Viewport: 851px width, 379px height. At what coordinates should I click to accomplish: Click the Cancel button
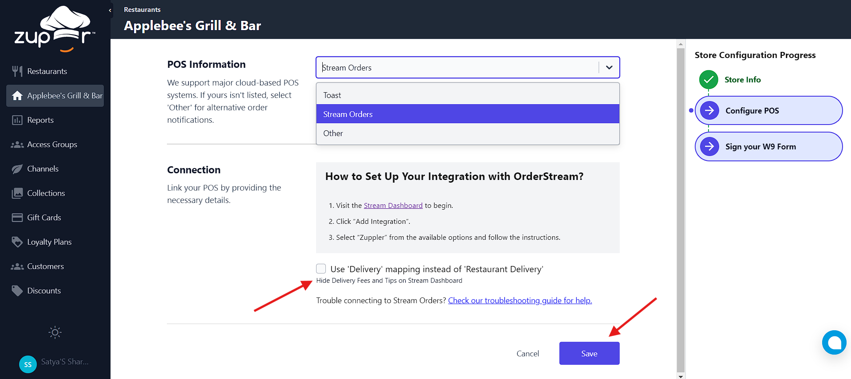[527, 353]
